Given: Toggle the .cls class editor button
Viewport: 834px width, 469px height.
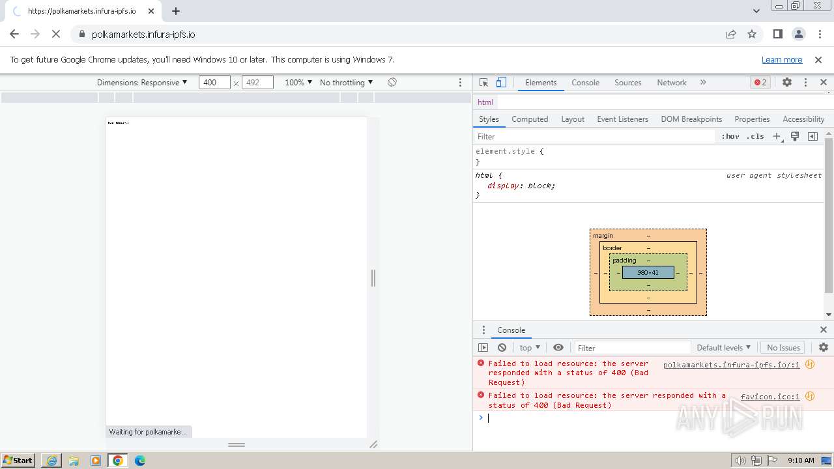Looking at the screenshot, I should click(x=755, y=137).
